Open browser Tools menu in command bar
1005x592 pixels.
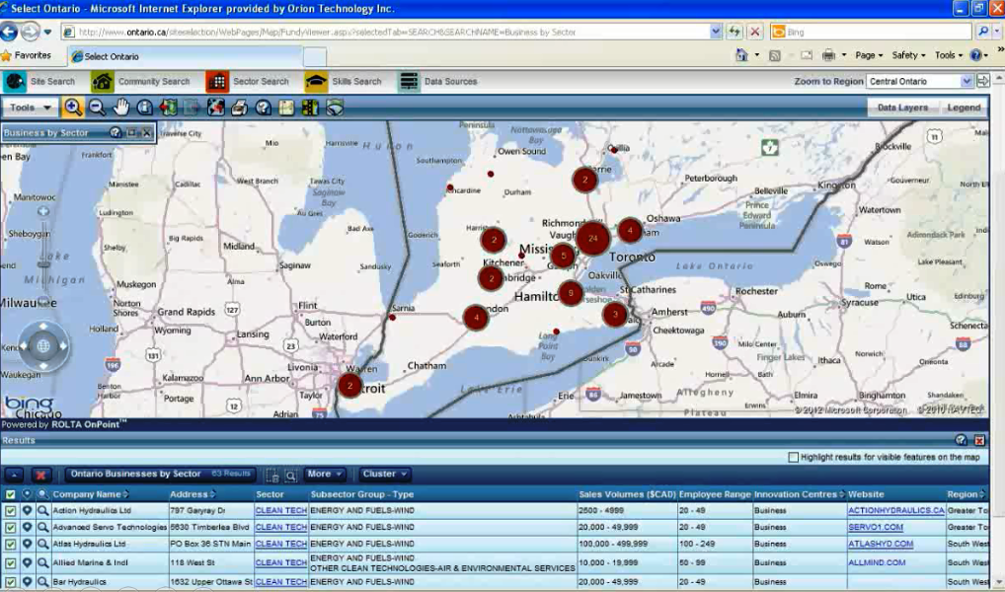pyautogui.click(x=948, y=55)
